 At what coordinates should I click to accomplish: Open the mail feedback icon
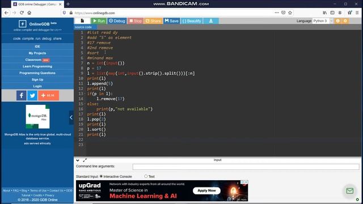(x=350, y=190)
